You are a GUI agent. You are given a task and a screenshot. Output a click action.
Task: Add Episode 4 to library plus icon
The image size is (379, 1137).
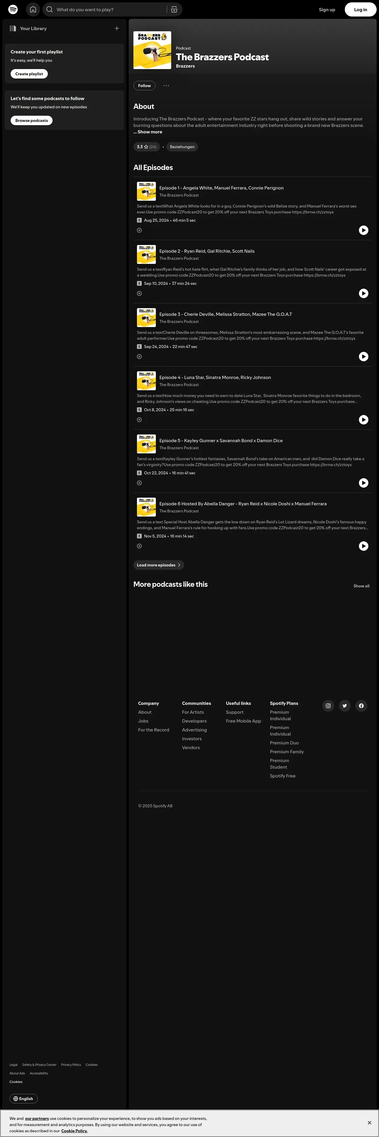click(x=139, y=419)
